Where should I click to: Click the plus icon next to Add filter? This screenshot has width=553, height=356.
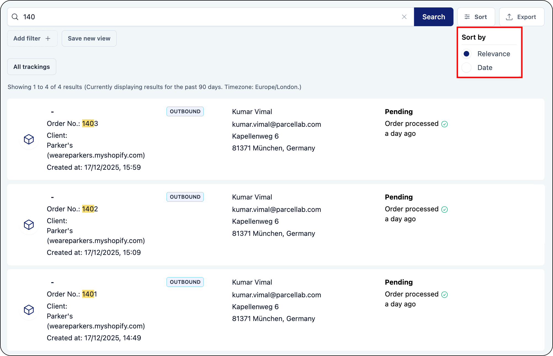click(48, 38)
